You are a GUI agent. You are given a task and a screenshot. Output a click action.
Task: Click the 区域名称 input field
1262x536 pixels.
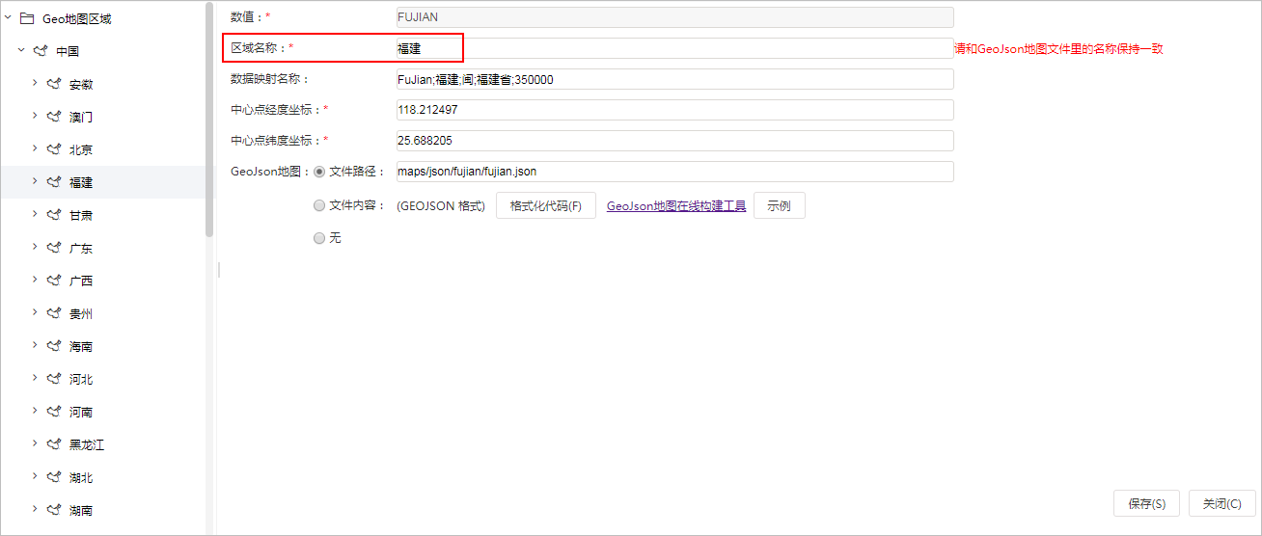coord(674,48)
